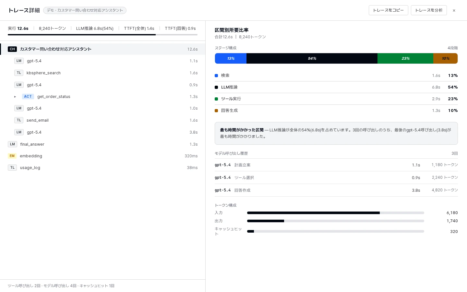Select the CH badge of root trace
This screenshot has height=292, width=467.
12,49
